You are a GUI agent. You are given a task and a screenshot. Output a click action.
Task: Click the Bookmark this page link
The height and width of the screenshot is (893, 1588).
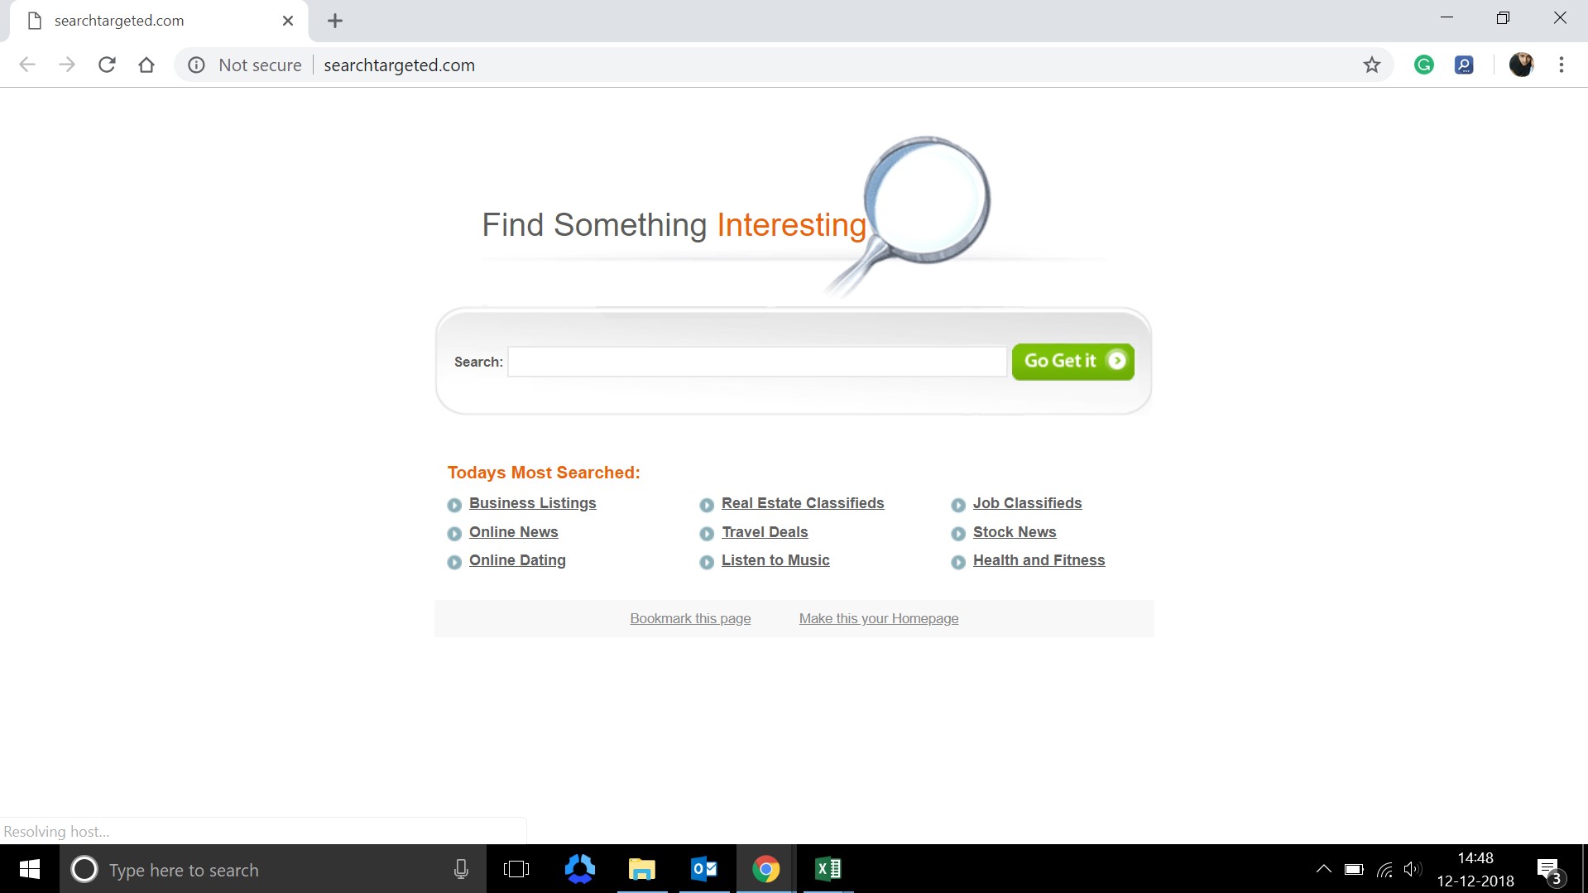(x=690, y=618)
